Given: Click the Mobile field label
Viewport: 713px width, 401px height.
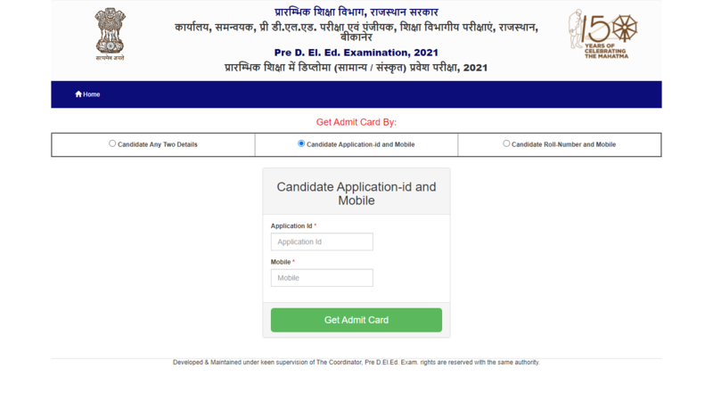Looking at the screenshot, I should click(283, 262).
